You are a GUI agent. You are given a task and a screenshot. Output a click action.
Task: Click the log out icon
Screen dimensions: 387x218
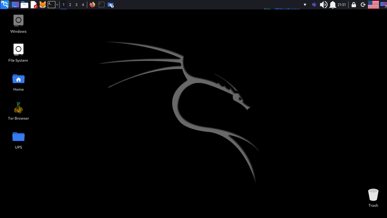click(363, 5)
